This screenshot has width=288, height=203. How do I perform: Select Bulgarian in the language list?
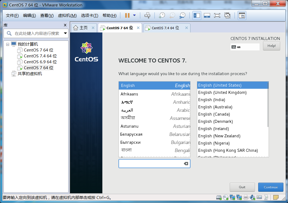[x=154, y=142]
